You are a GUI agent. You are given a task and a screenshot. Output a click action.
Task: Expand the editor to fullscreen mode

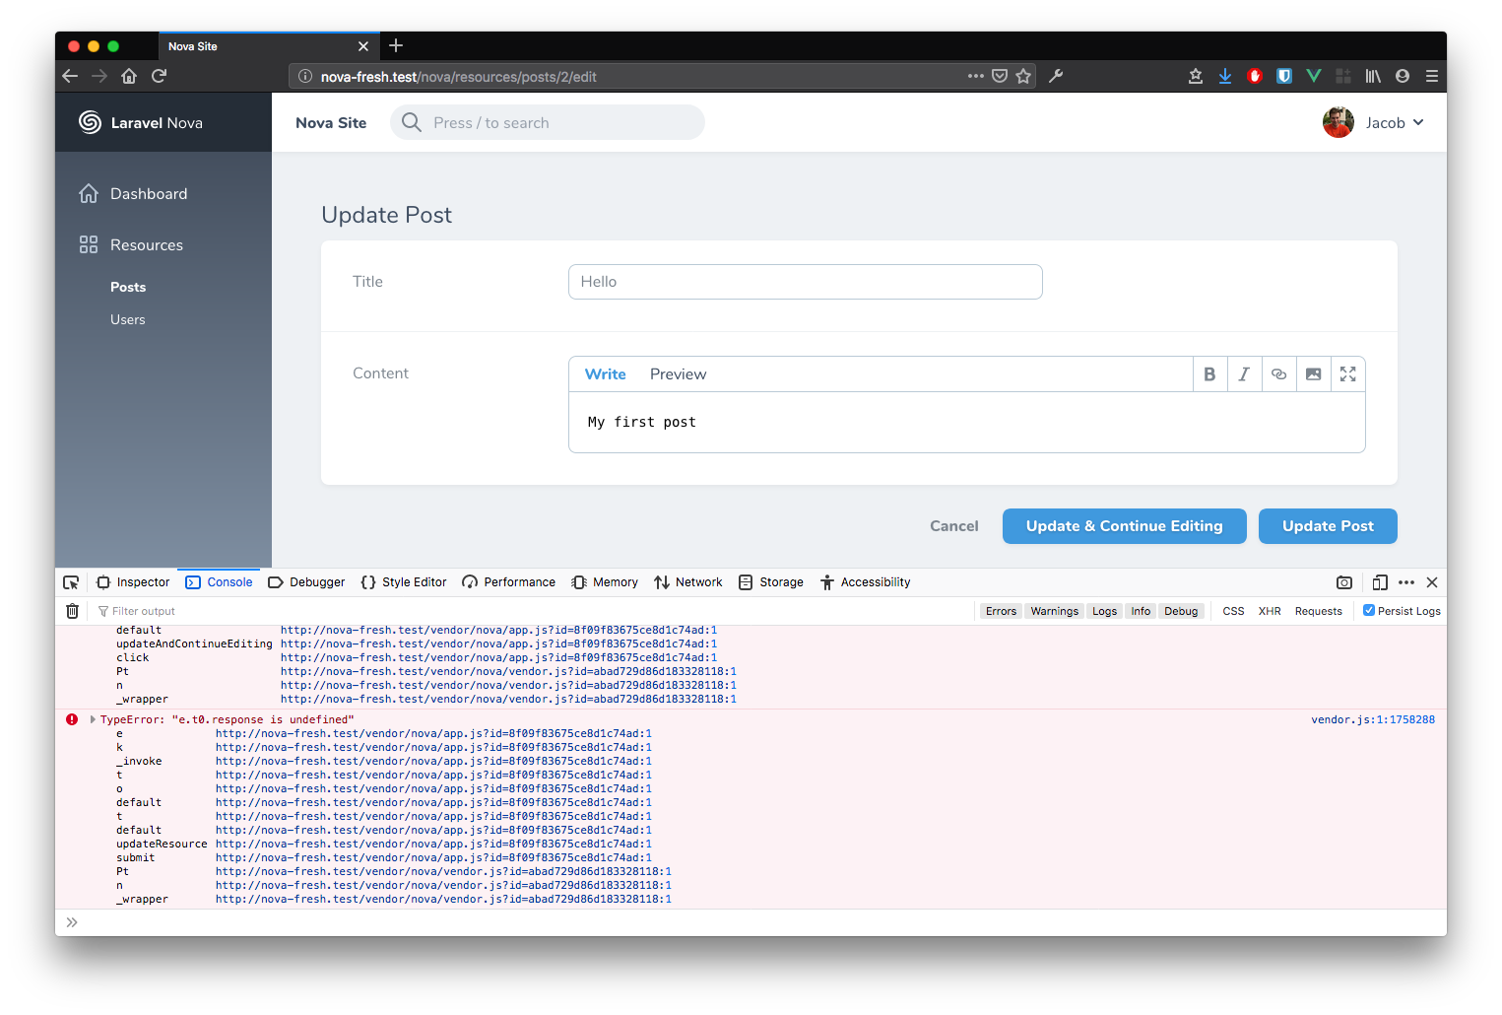[x=1347, y=373]
